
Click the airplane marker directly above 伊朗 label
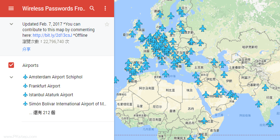(x=224, y=75)
